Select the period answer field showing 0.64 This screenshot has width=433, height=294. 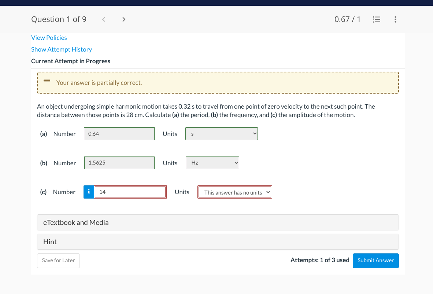(119, 133)
